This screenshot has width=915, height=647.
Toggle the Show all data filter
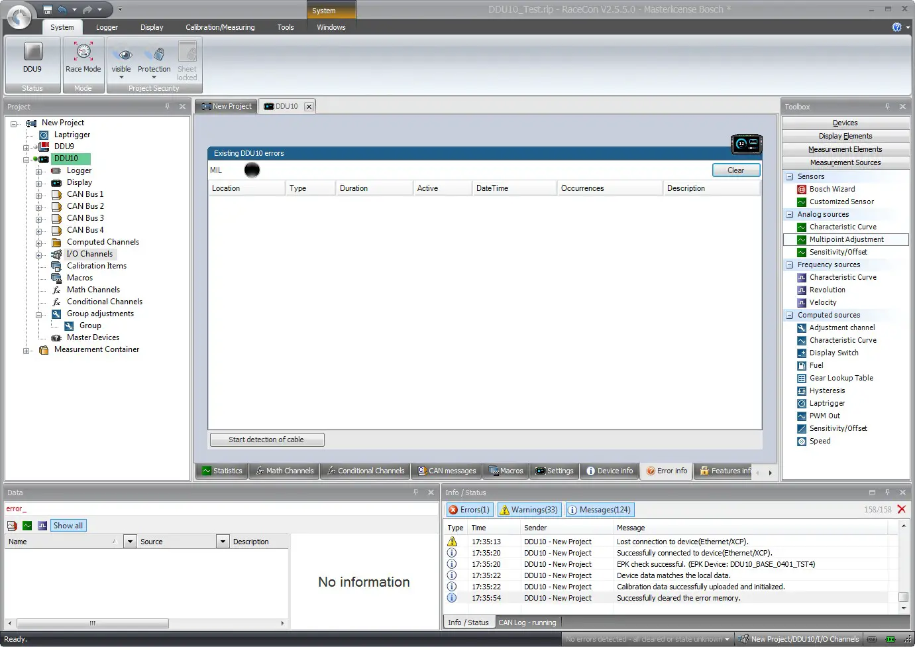[x=68, y=526]
